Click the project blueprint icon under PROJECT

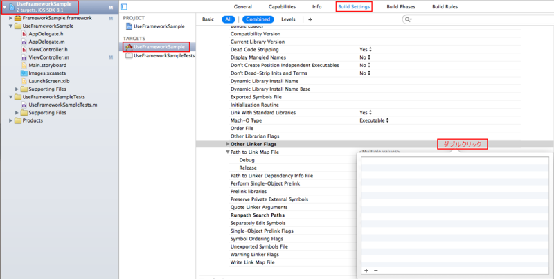(x=129, y=26)
